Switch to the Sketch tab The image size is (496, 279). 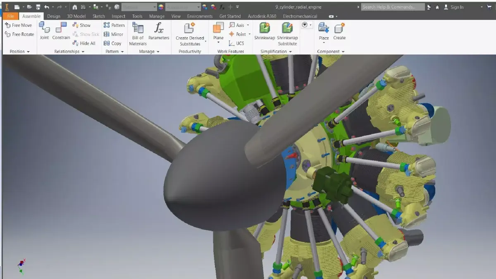tap(99, 16)
